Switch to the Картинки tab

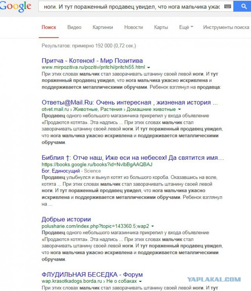coord(103,27)
